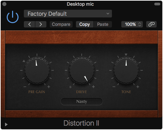The image size is (163, 130).
Task: Open the Nasty distortion type menu
Action: point(82,102)
